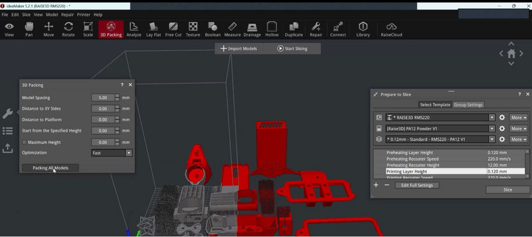Screen dimensions: 532x237
Task: Open the Printer menu
Action: 84,14
